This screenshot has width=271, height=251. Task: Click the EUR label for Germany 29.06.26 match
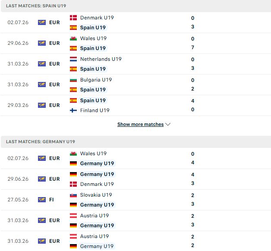click(x=54, y=179)
